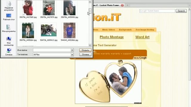The width and height of the screenshot is (191, 107).
Task: Go to Рабочий стол in the places bar
Action: [x=9, y=17]
